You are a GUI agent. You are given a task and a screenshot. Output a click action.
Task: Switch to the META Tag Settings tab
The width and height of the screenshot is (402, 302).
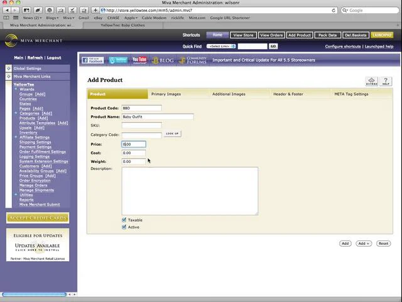[x=351, y=94]
